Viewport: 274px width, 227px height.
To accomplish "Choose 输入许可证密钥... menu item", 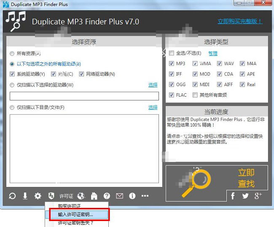I will 77,214.
